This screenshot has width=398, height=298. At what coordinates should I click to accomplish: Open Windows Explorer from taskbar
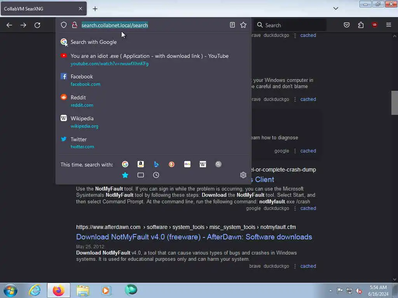83,291
